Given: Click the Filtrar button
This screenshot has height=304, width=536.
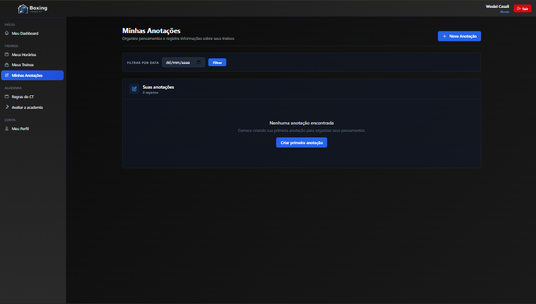Looking at the screenshot, I should (217, 63).
